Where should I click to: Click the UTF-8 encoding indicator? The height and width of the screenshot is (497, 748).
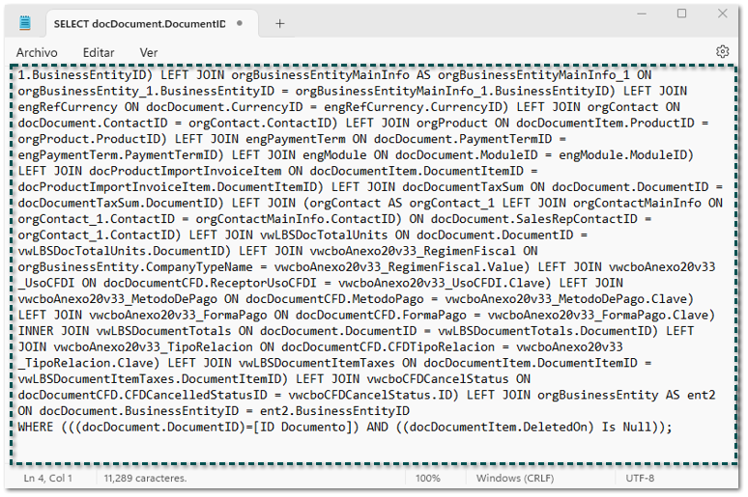point(640,478)
